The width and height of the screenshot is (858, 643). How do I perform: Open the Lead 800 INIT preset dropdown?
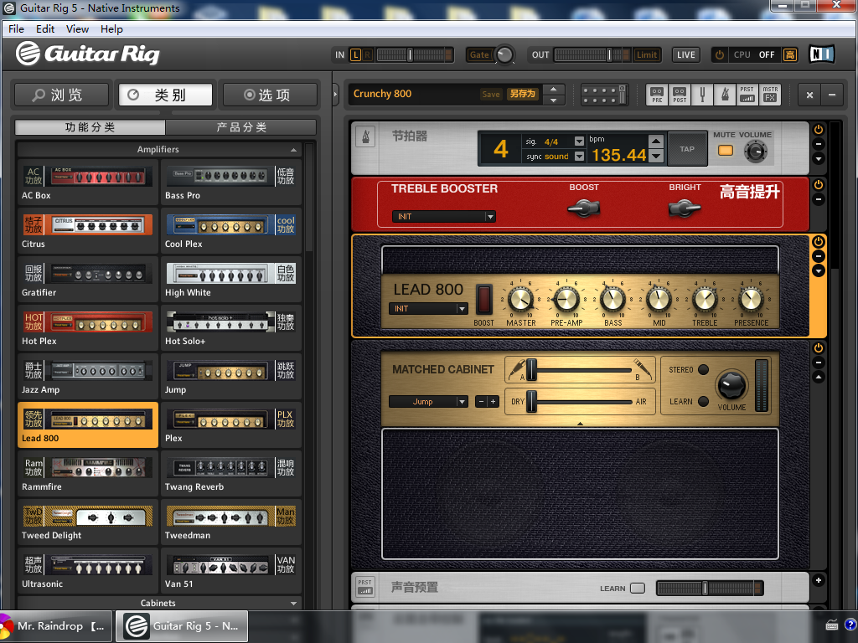point(428,308)
